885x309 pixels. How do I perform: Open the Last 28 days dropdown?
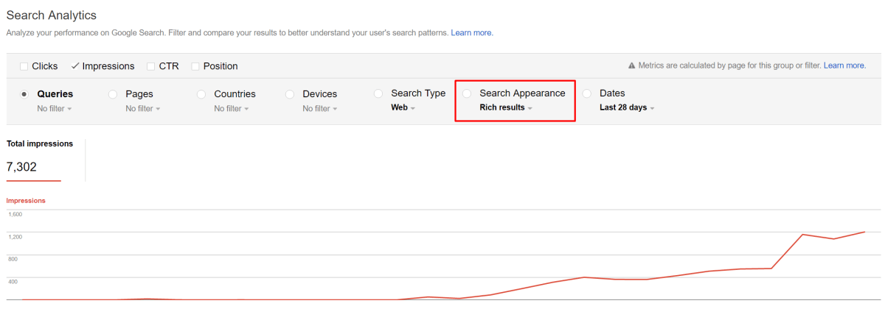pyautogui.click(x=627, y=107)
